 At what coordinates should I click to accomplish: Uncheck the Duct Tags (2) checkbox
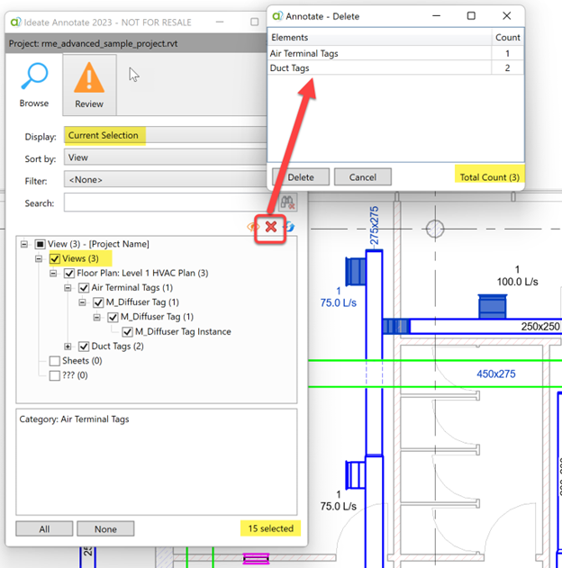[x=84, y=347]
